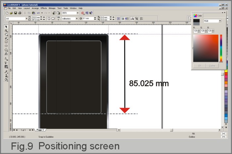Click the vertical hue slider bar

tap(221, 48)
